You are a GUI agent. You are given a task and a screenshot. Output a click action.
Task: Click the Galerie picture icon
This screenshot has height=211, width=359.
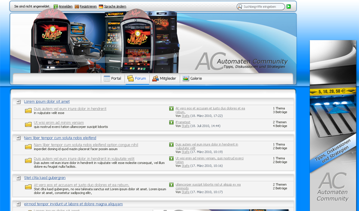[x=186, y=79]
